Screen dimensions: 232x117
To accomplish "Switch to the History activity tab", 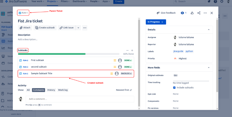I will tap(51, 90).
